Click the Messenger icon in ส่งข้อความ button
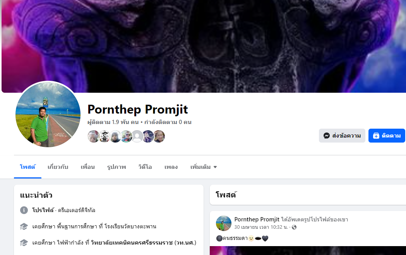This screenshot has height=255, width=406. pos(327,136)
